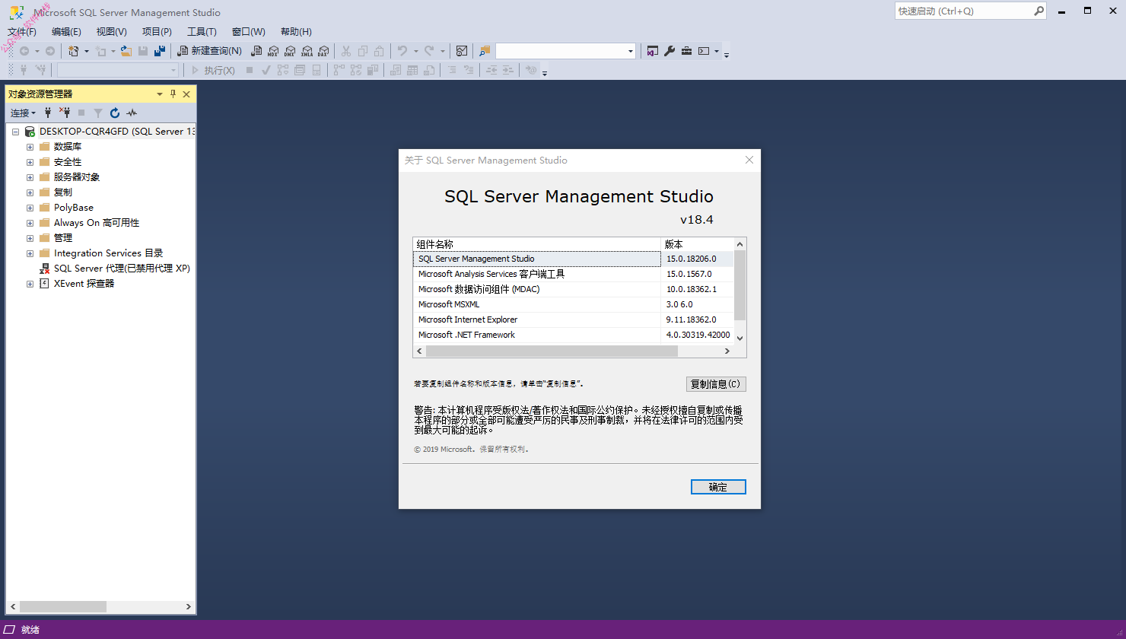Viewport: 1126px width, 639px height.
Task: Click the Activity Monitor pulse icon in Object Explorer
Action: [132, 113]
